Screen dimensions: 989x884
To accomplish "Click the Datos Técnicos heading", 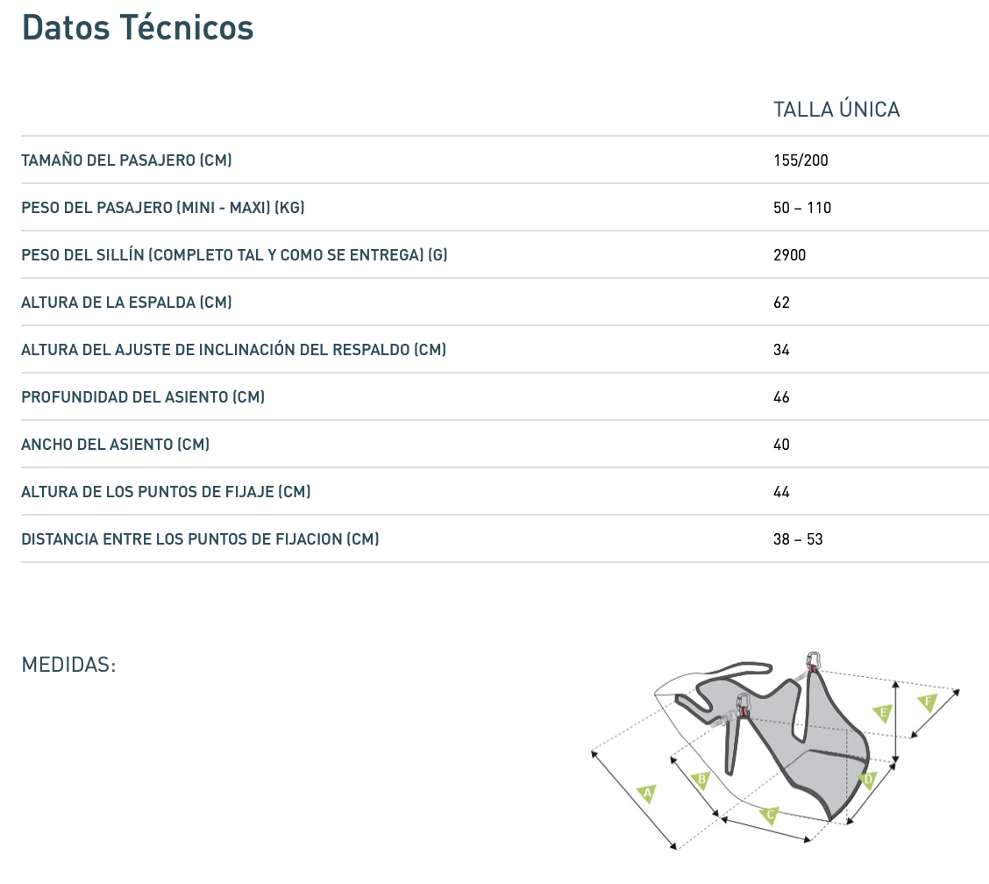I will [138, 28].
